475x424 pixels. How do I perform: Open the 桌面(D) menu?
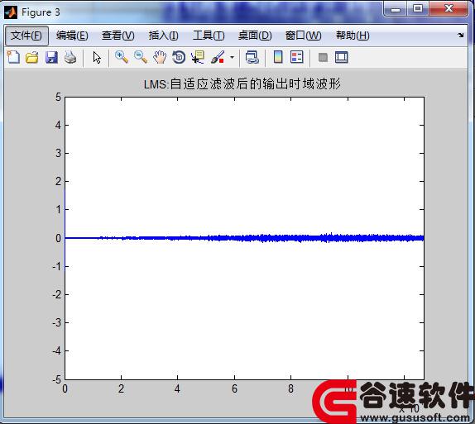coord(255,36)
